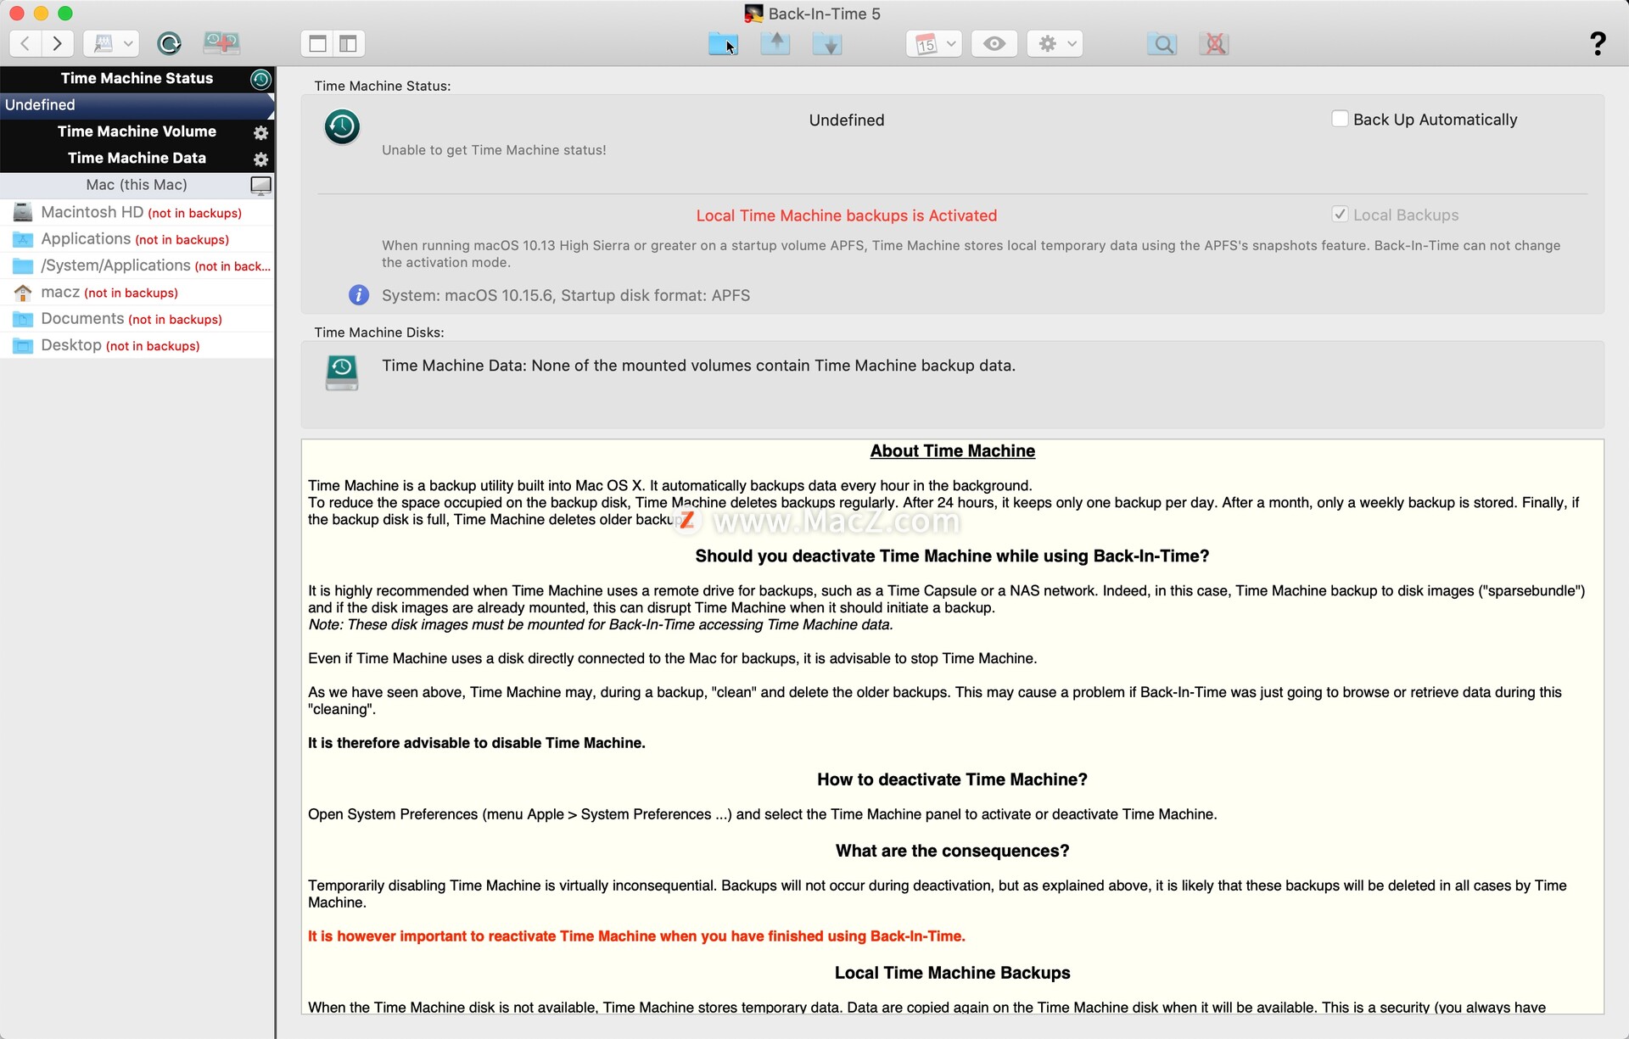Go forward with the right arrow button
The height and width of the screenshot is (1039, 1629).
(57, 43)
